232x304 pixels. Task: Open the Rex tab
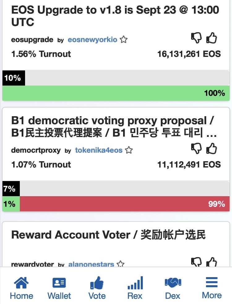coord(135,289)
